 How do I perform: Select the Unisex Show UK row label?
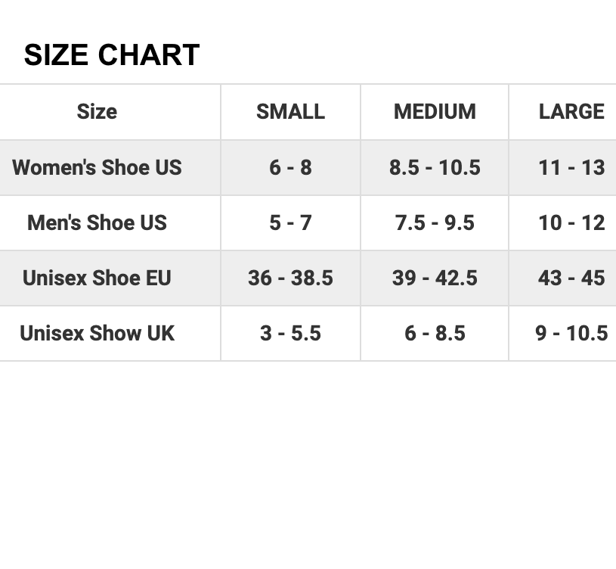coord(97,334)
